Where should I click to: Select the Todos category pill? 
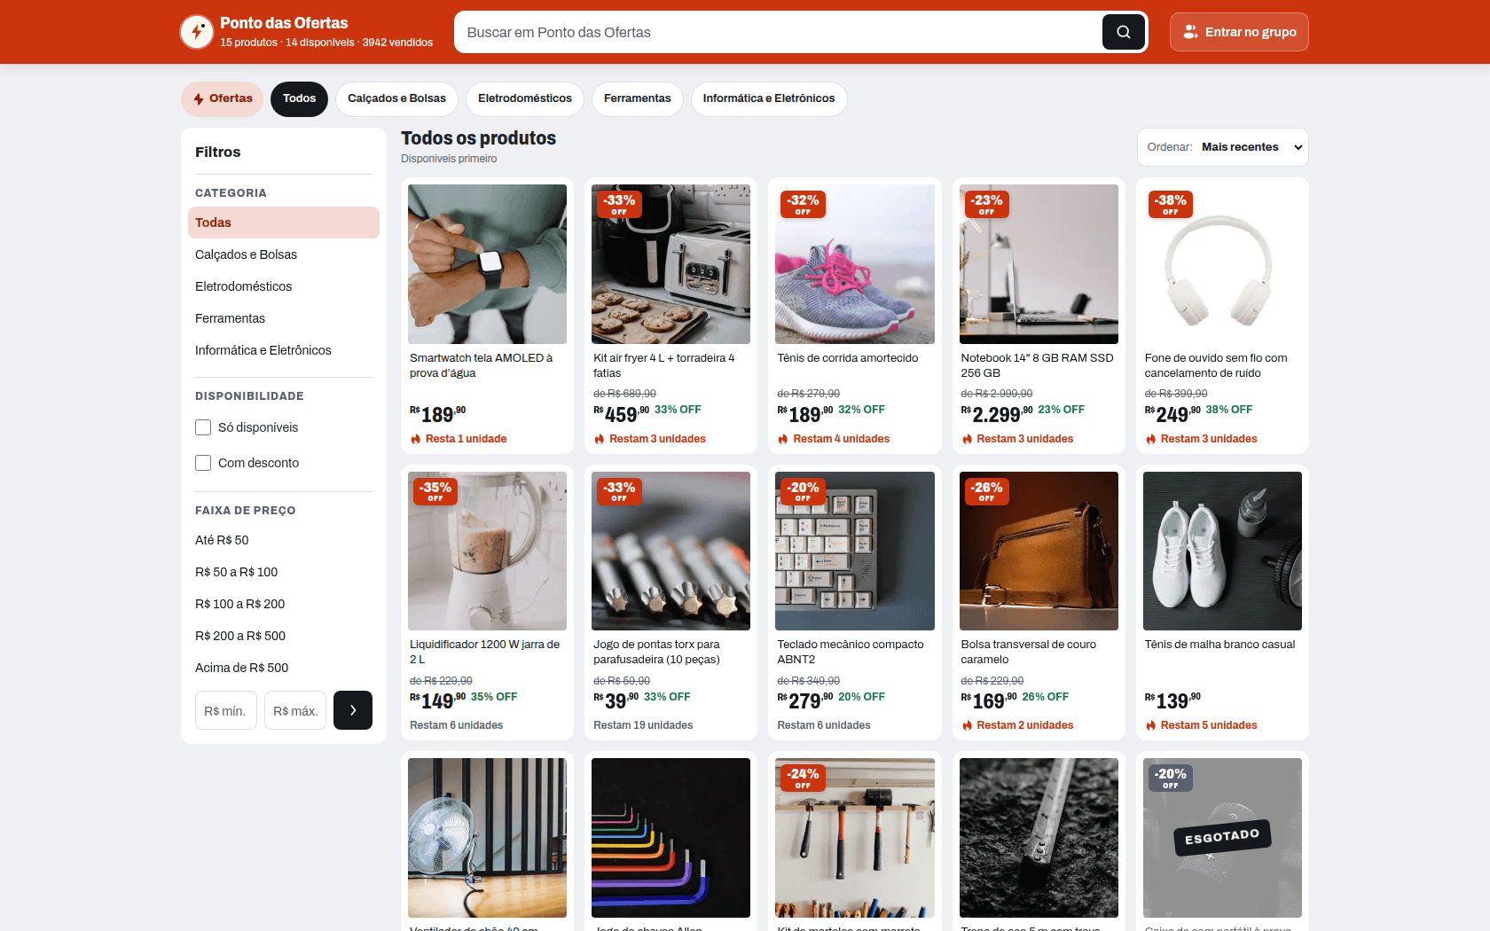299,98
